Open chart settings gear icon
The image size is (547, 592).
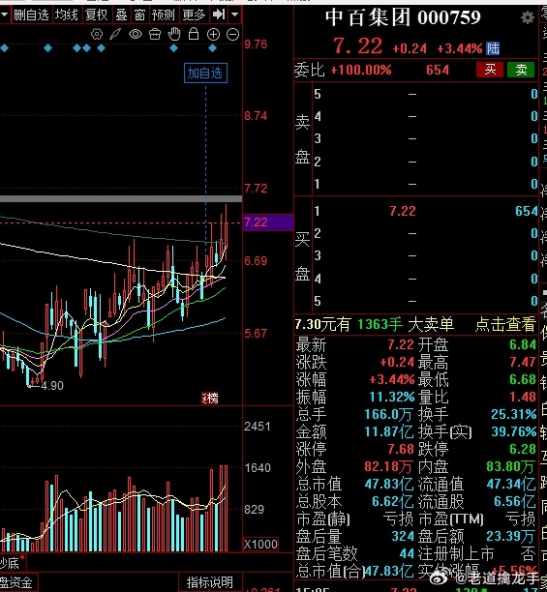pyautogui.click(x=97, y=35)
